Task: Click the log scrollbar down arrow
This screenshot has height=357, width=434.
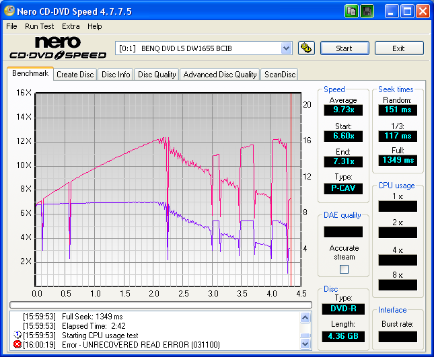Action: tap(305, 344)
